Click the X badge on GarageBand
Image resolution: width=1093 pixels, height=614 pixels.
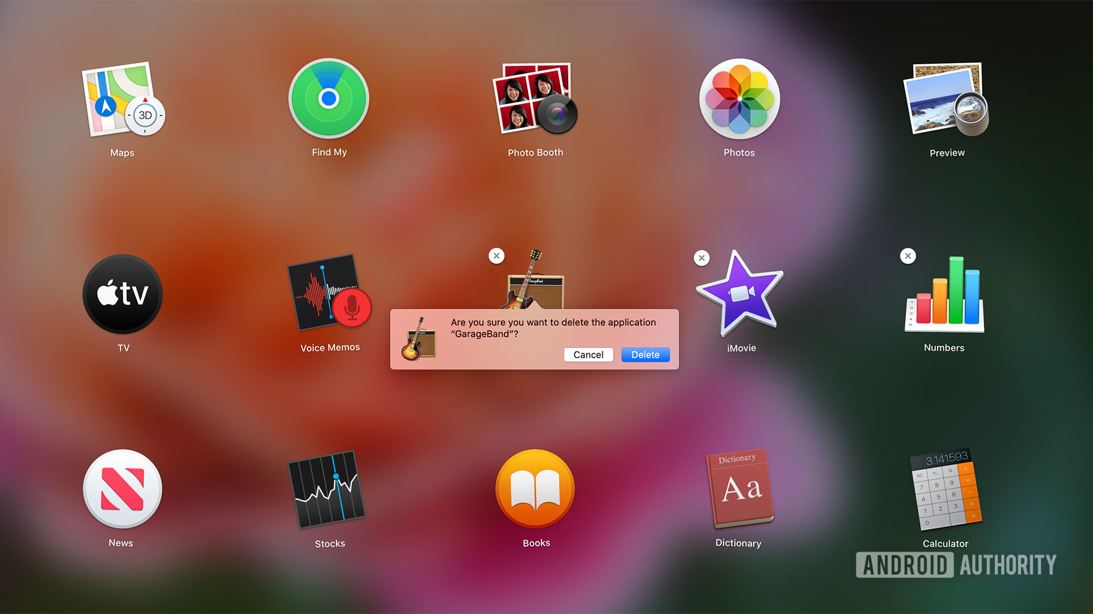(496, 256)
